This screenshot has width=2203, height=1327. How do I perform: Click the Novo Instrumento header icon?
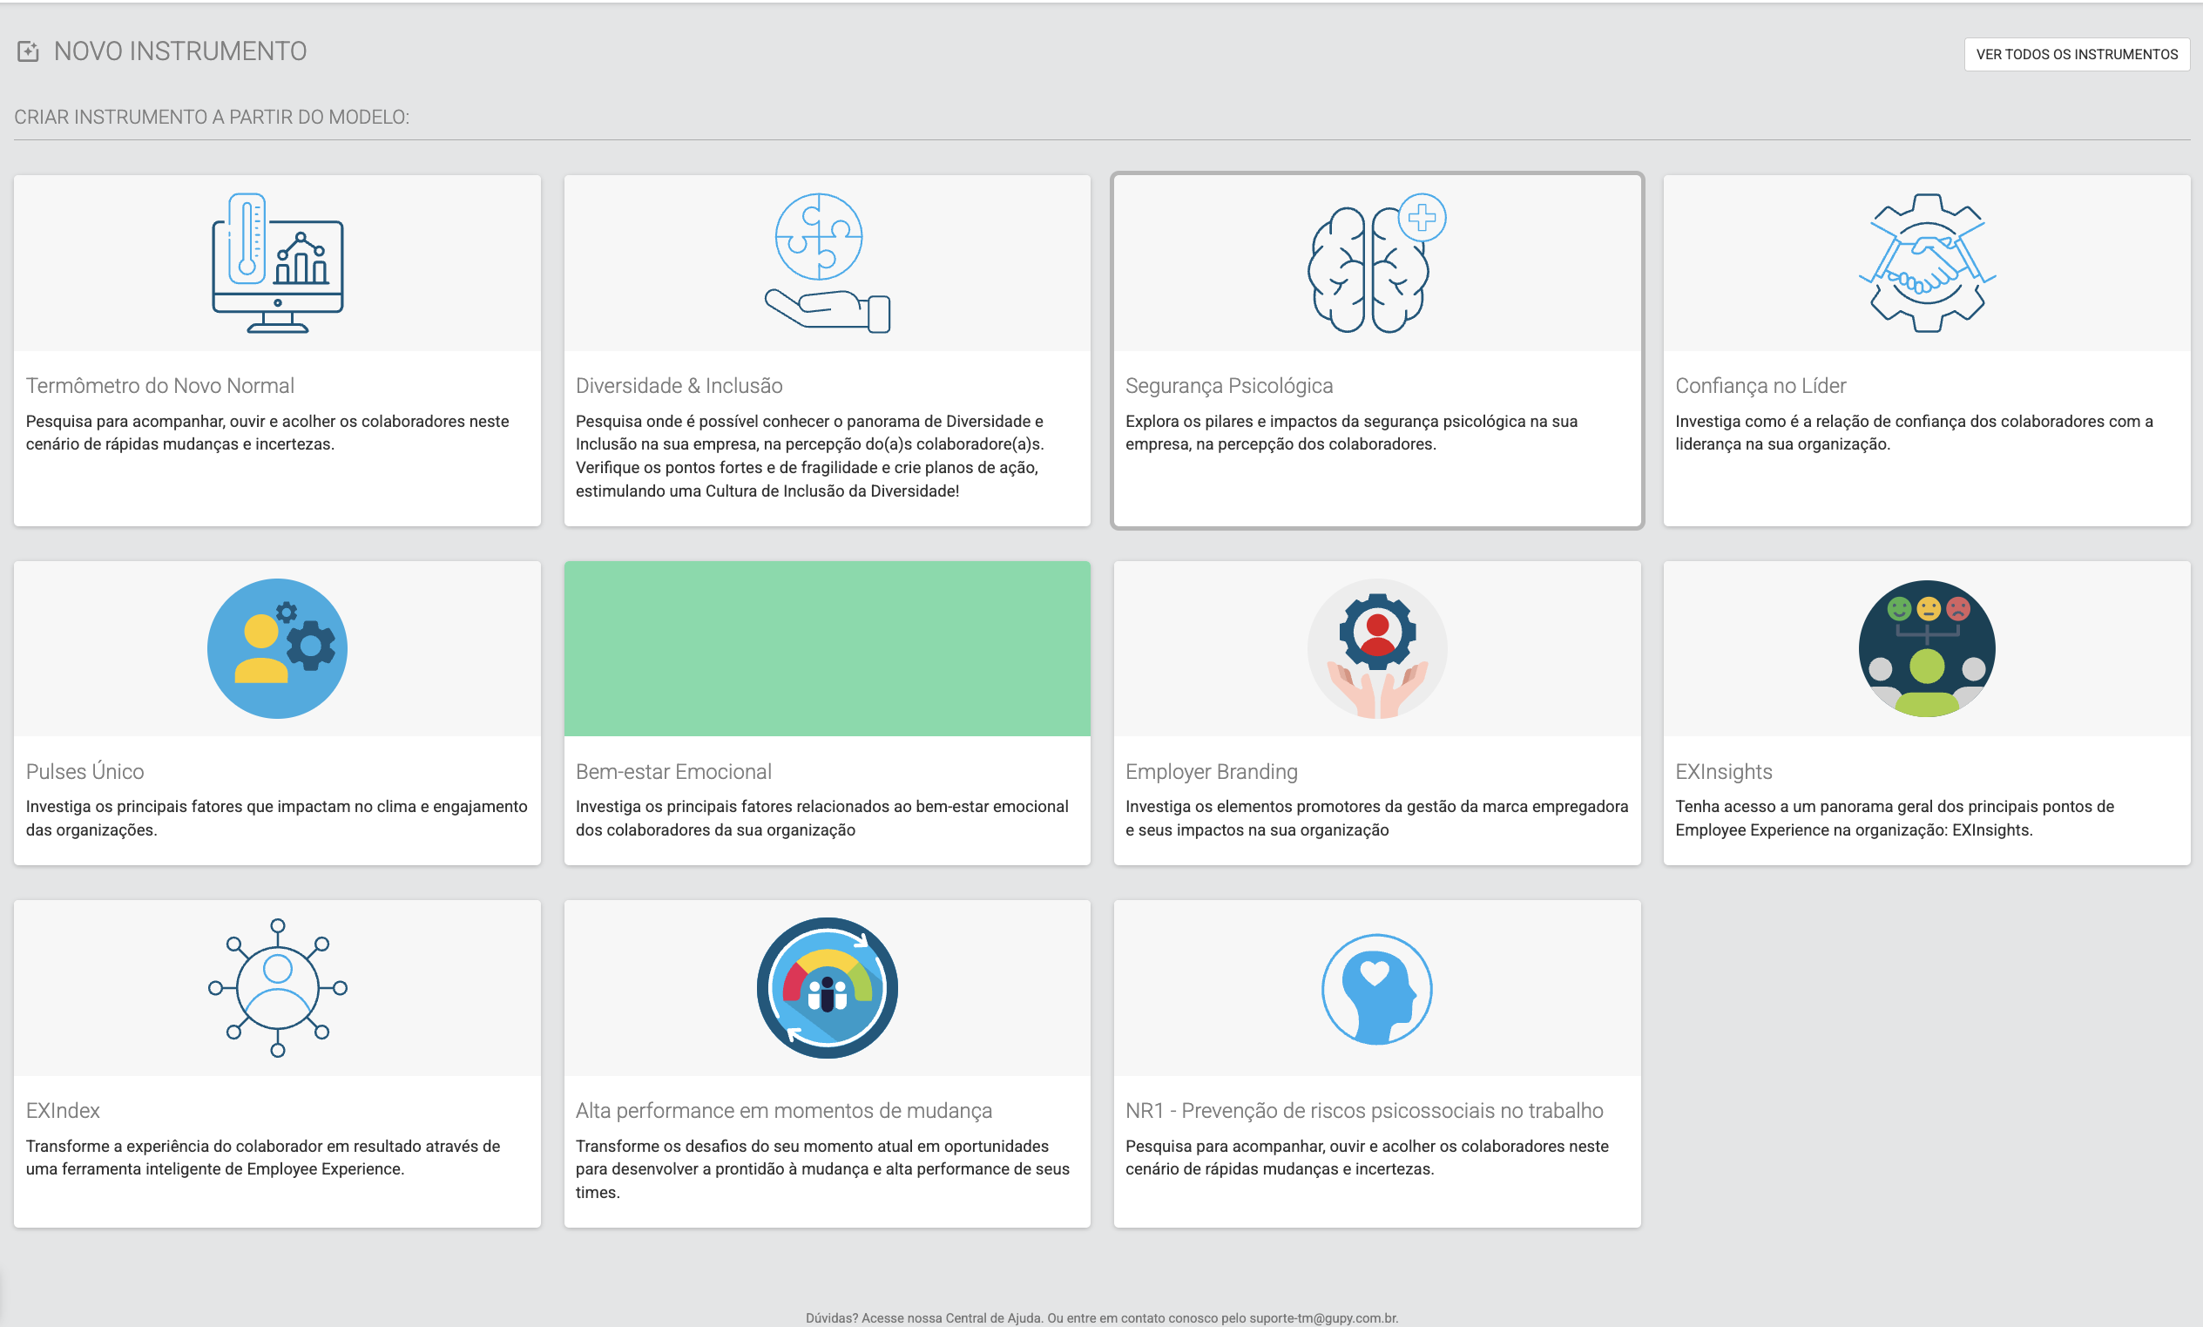click(x=28, y=52)
